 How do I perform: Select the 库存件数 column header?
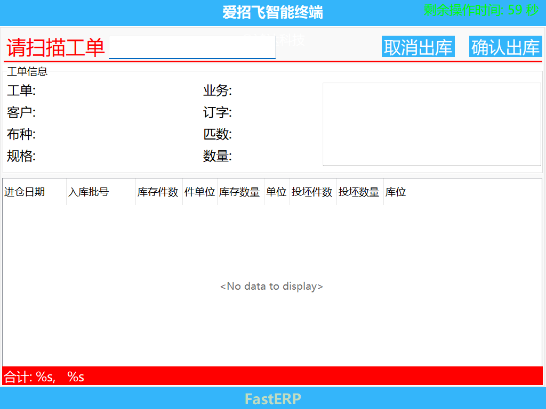[158, 192]
